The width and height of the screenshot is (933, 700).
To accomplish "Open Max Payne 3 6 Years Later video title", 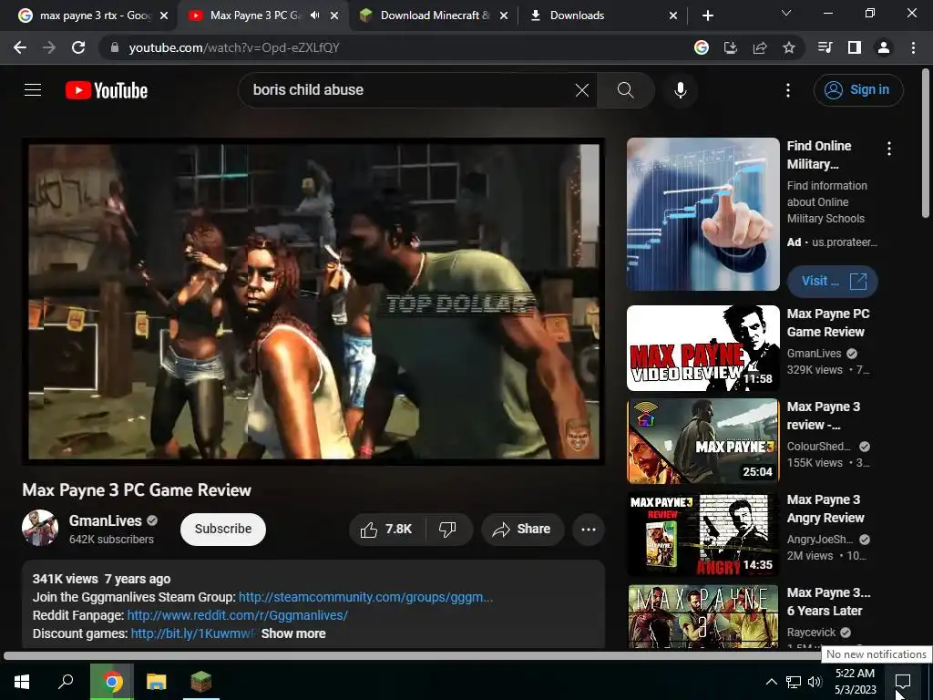I will pyautogui.click(x=828, y=602).
